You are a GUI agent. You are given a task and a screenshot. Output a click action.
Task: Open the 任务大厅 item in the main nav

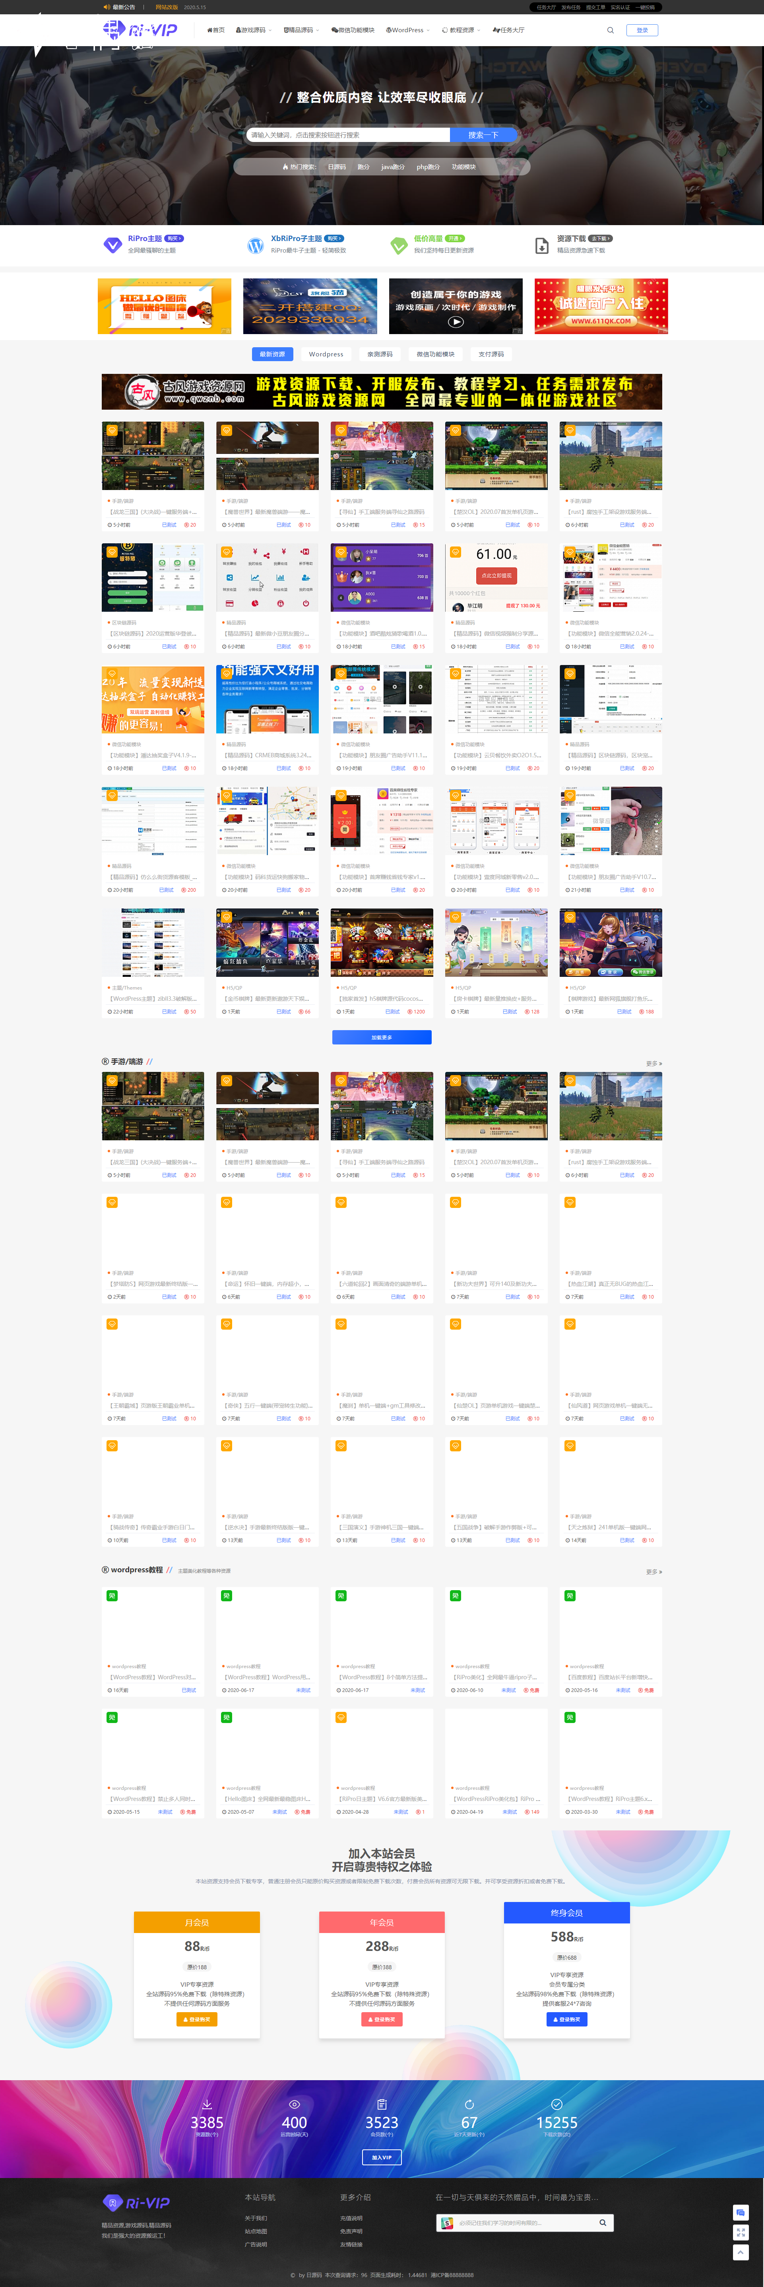tap(509, 30)
